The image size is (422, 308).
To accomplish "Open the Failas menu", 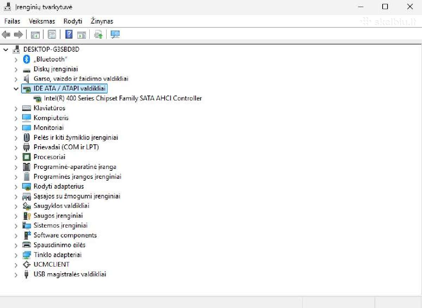I will point(12,21).
